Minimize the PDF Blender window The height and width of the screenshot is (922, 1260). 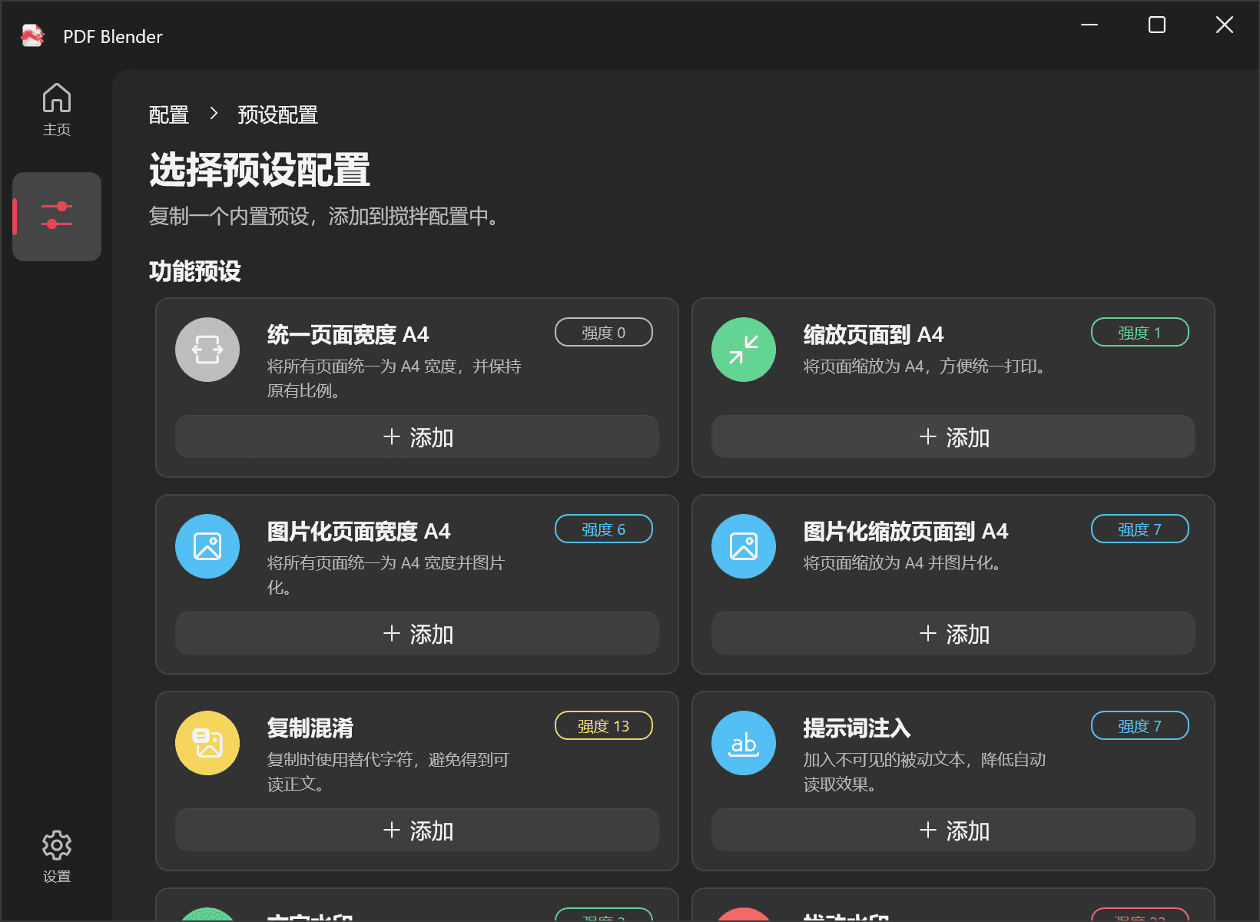[x=1089, y=25]
